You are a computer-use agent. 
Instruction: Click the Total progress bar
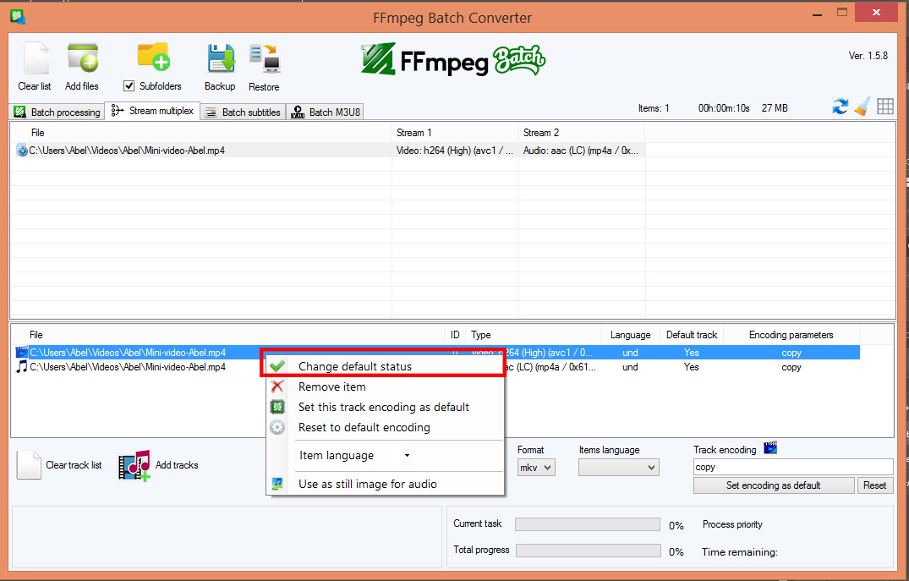588,551
